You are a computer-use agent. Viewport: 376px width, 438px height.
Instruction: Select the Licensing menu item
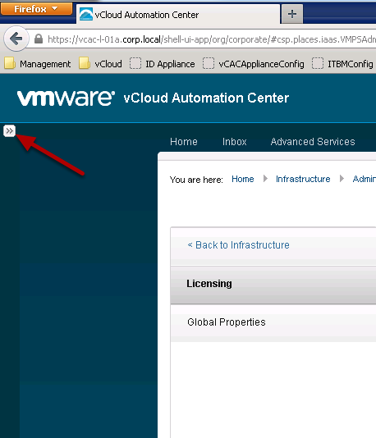[273, 285]
